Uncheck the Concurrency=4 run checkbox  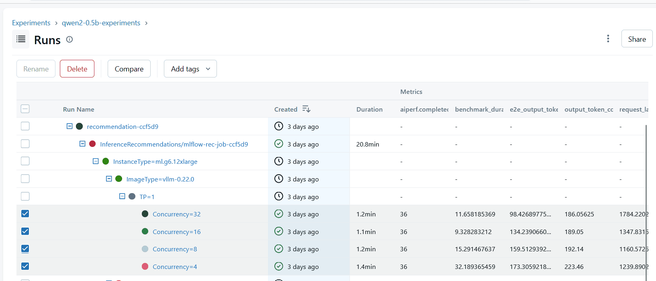[25, 266]
